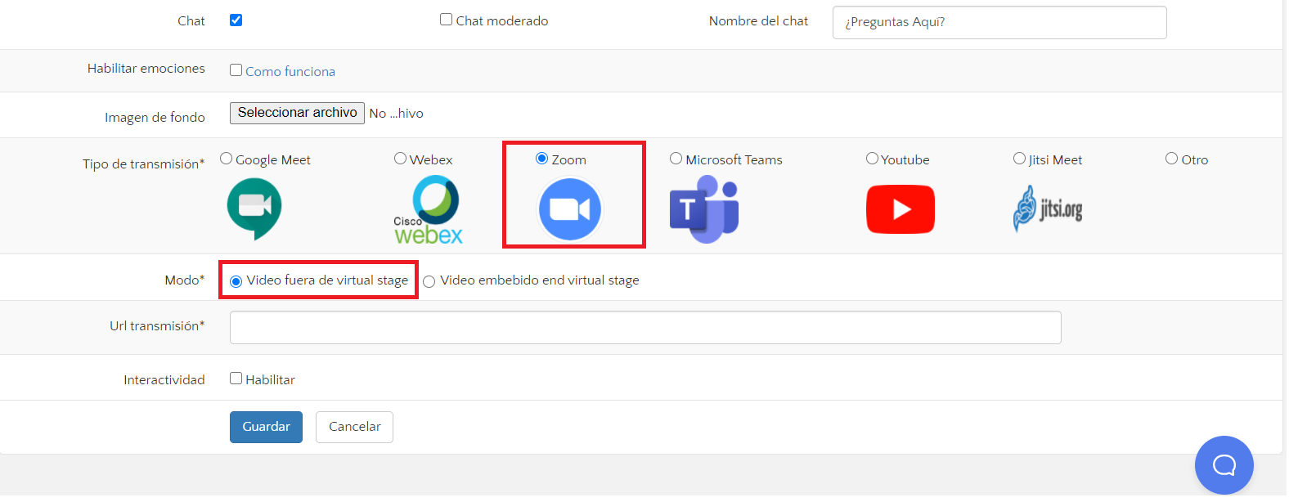This screenshot has height=502, width=1289.
Task: Select the Google Meet radio button
Action: pos(226,159)
